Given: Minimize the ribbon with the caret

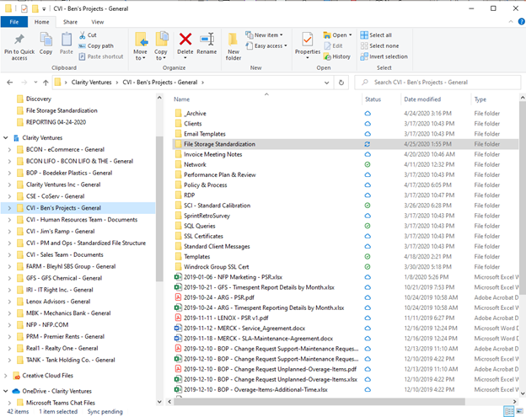Looking at the screenshot, I should click(x=511, y=21).
